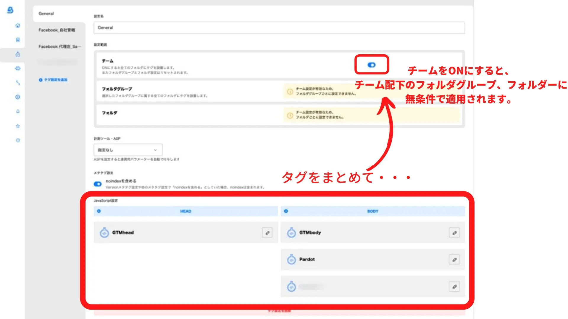The width and height of the screenshot is (568, 319).
Task: Click the フォルダグループ row label
Action: tap(117, 89)
